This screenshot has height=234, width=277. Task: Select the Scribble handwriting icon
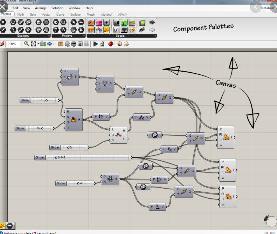142,30
